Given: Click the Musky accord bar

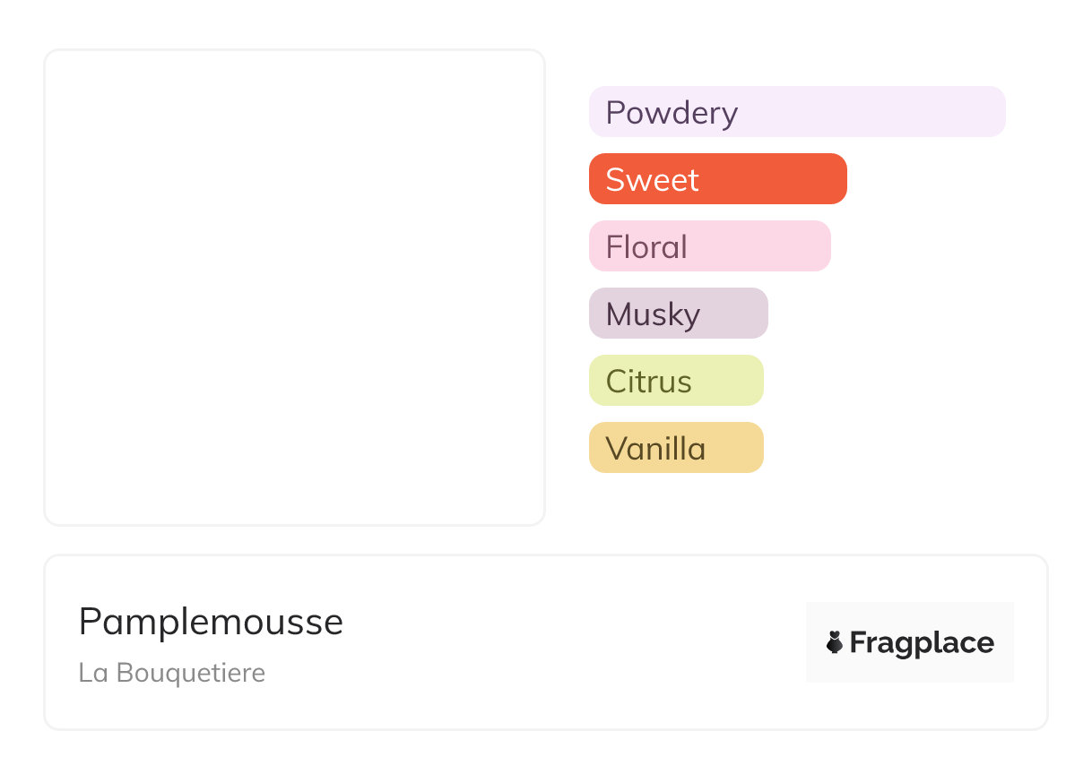Looking at the screenshot, I should coord(731,314).
